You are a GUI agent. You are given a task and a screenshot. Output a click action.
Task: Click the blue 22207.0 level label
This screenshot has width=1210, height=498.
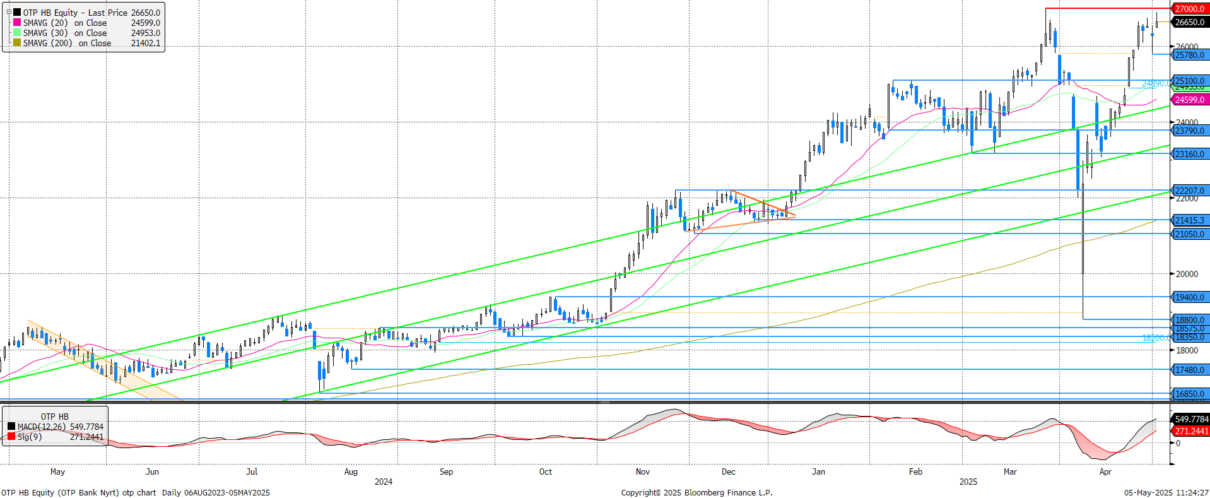(1190, 191)
